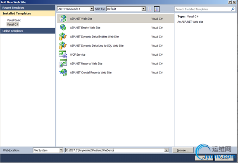Open the Installed Templates section
Screen dimensions: 238x163
pyautogui.click(x=28, y=14)
